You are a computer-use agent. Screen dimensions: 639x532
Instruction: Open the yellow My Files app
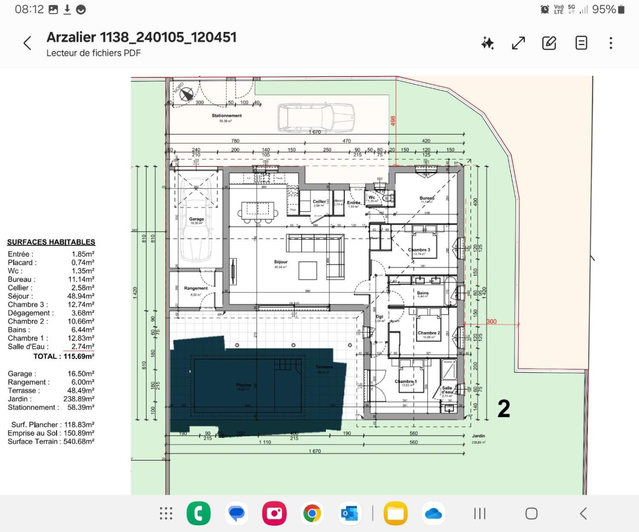coord(395,513)
